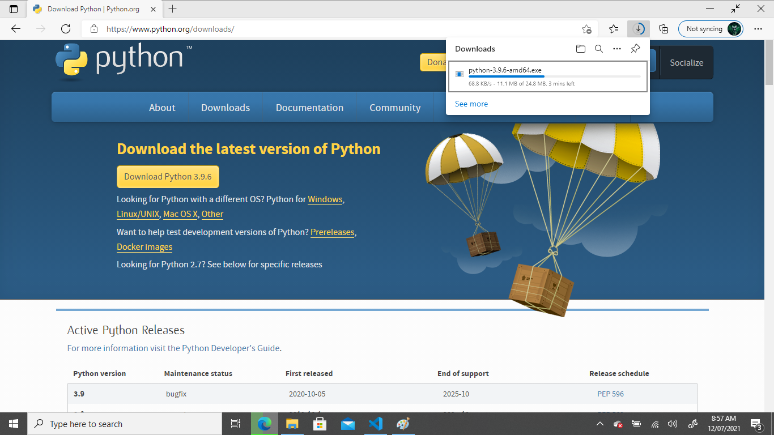
Task: Click the python-3.9.6-amd64.exe file name
Action: [505, 70]
